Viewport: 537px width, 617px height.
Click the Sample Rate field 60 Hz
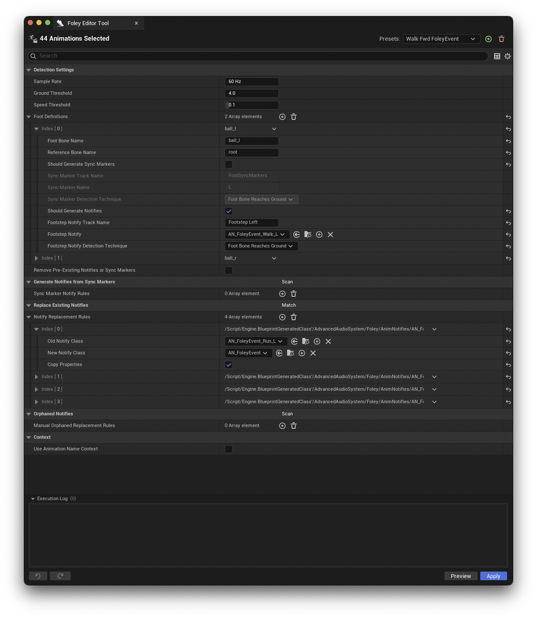coord(252,82)
